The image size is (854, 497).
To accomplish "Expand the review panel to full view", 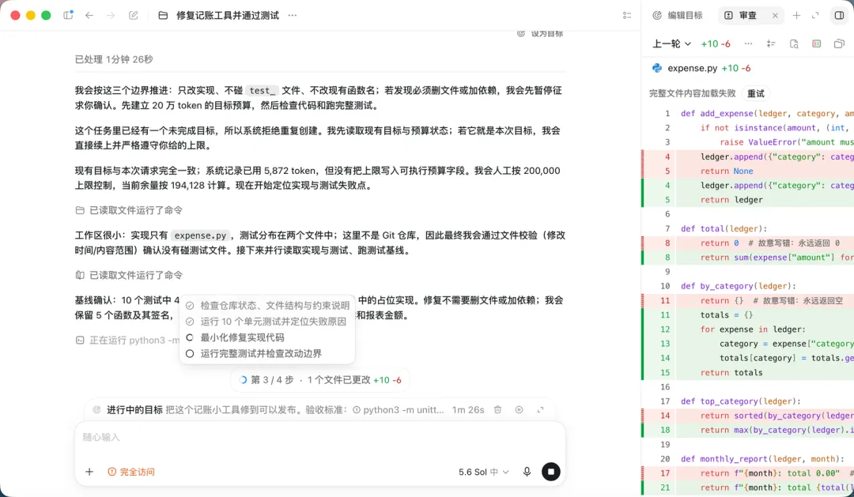I will pyautogui.click(x=815, y=15).
